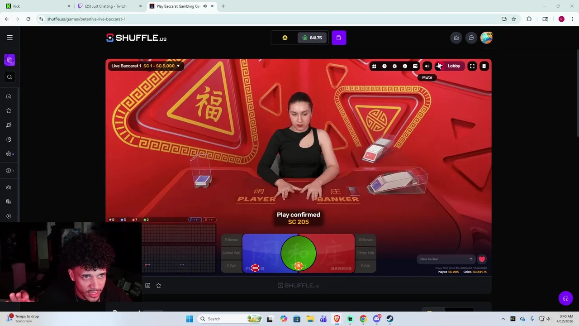579x326 pixels.
Task: Open the game info icon
Action: point(405,66)
